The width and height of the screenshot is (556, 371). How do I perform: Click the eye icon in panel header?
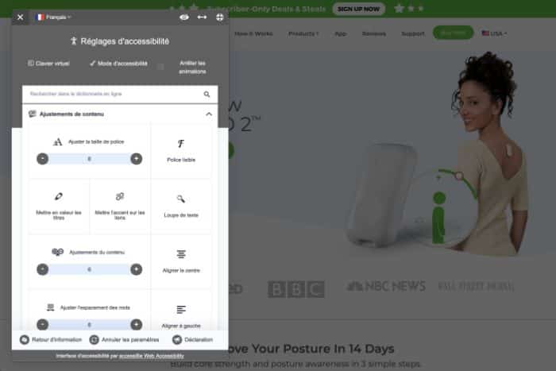pos(184,17)
